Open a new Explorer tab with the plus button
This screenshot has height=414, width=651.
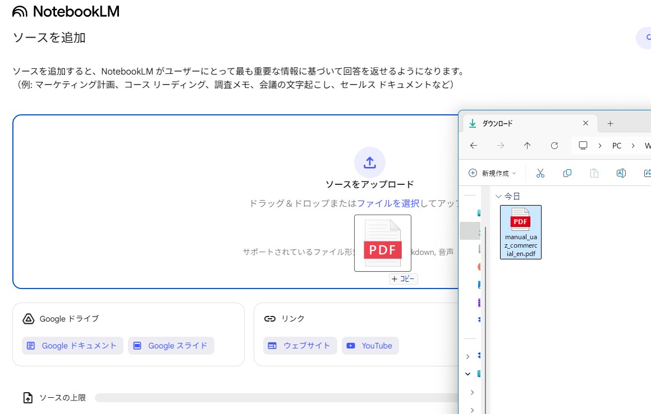coord(610,123)
